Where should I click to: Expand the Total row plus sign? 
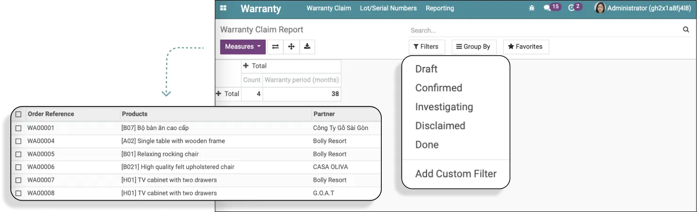(218, 94)
